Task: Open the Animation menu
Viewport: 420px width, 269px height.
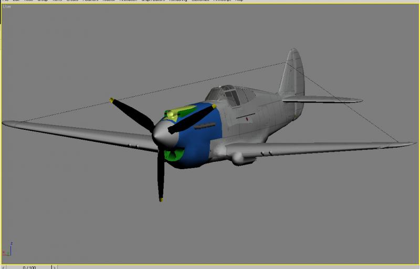Action: (128, 1)
